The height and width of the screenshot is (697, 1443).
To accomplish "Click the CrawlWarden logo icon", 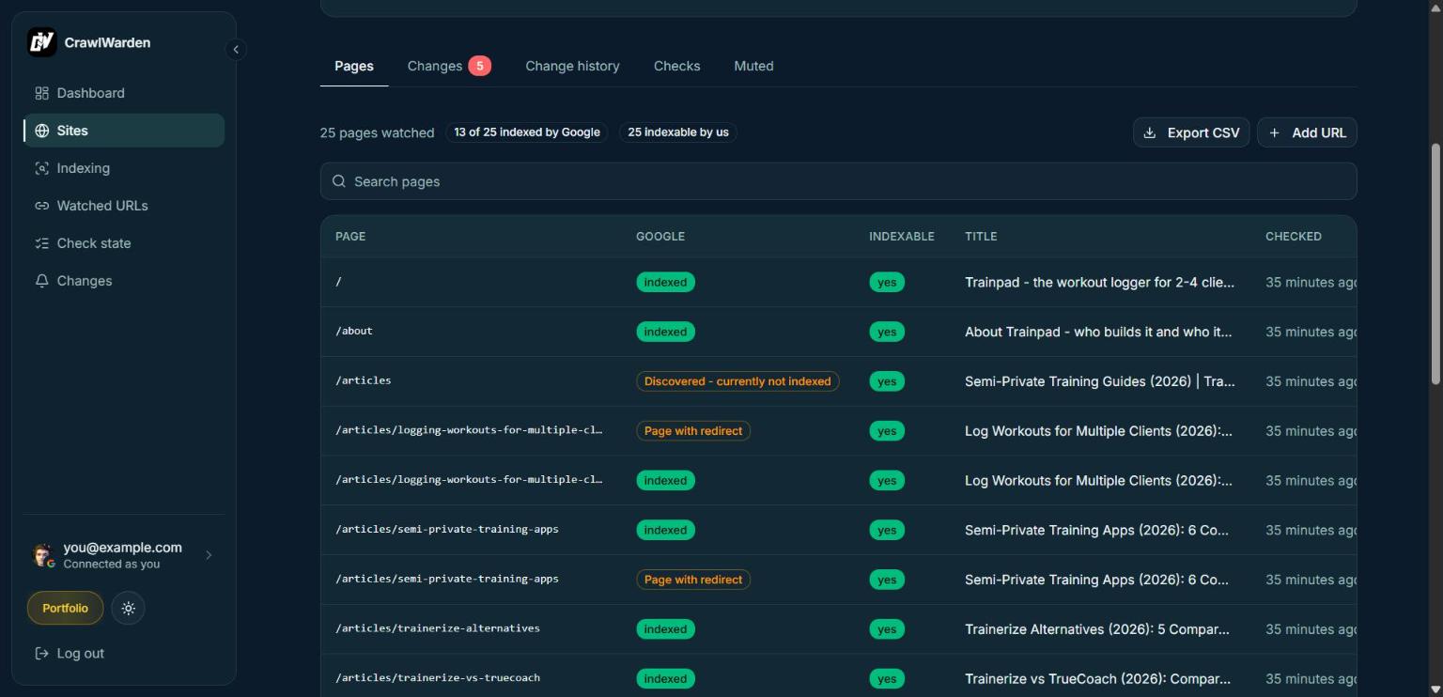I will (x=41, y=42).
